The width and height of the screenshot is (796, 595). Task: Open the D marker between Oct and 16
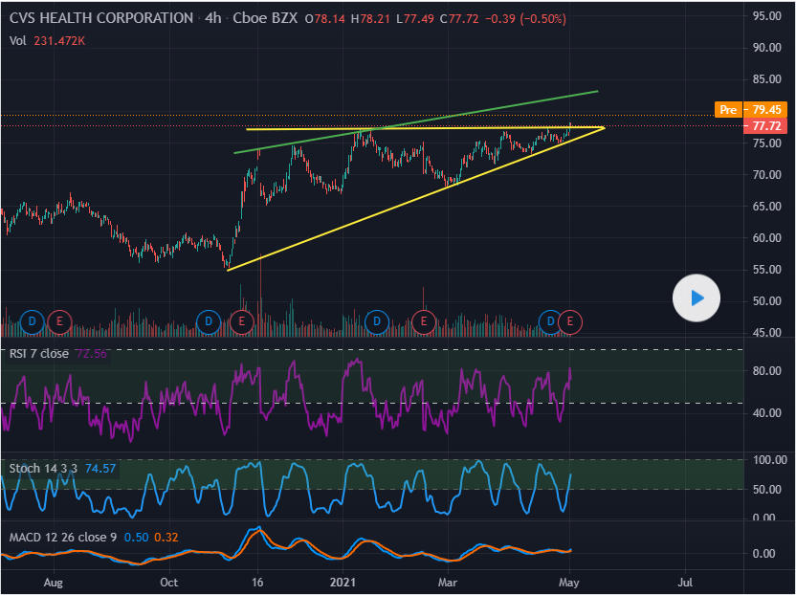(208, 320)
